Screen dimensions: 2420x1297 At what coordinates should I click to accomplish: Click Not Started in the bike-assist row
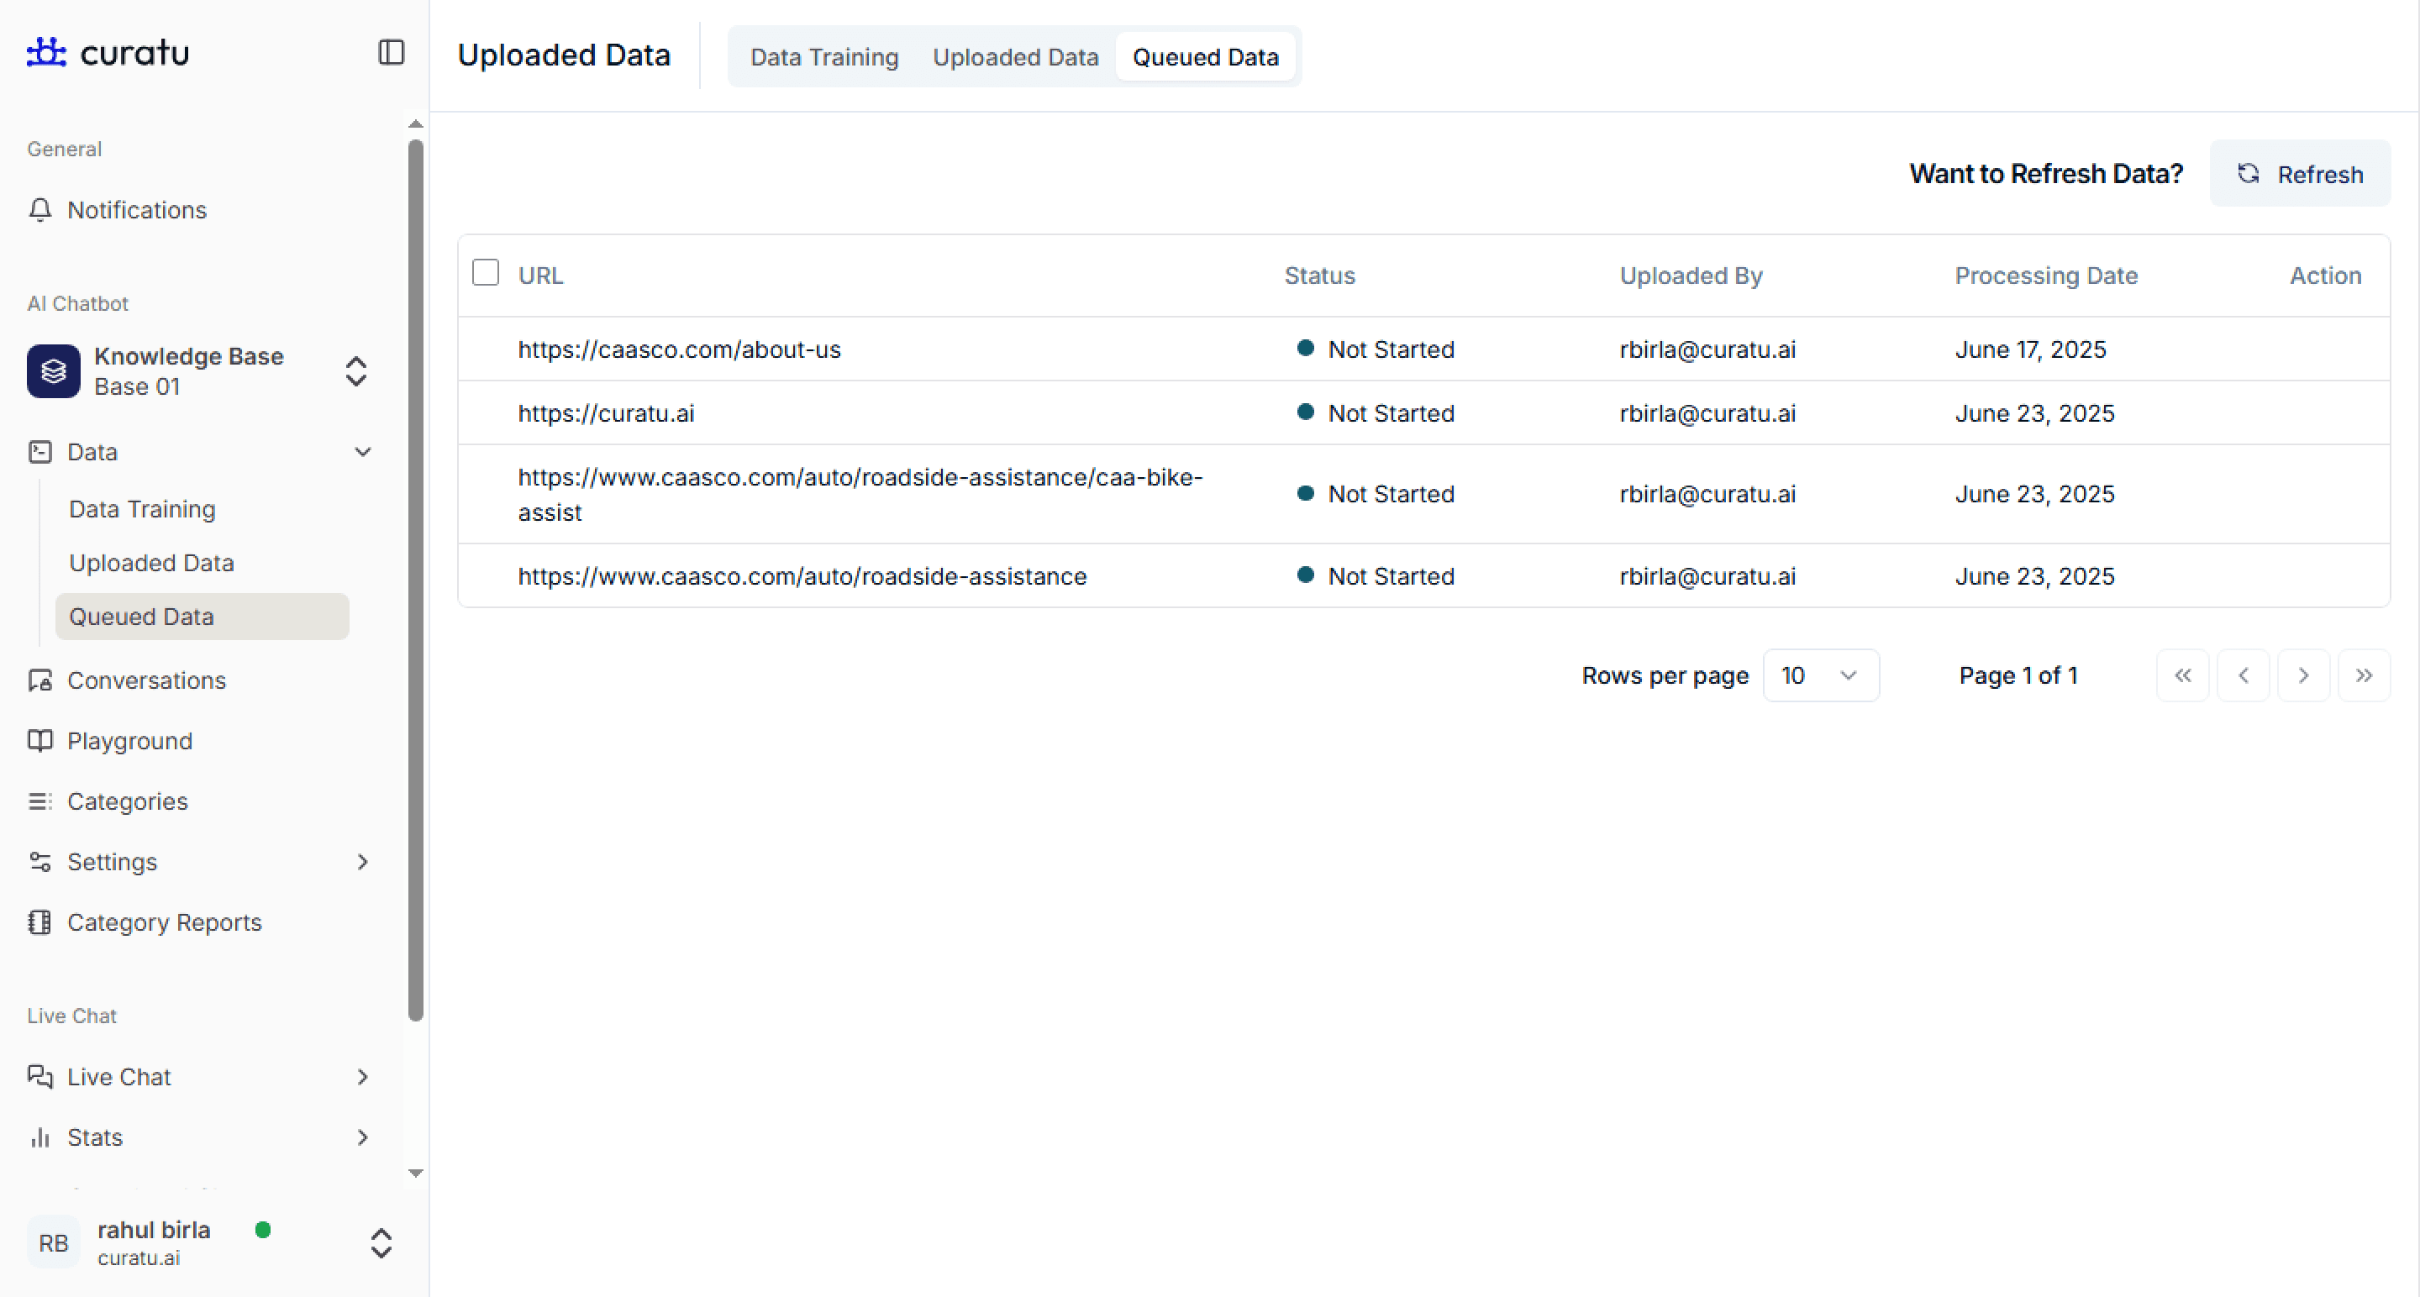tap(1391, 494)
